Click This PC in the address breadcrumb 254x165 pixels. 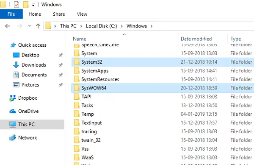[x=68, y=26]
